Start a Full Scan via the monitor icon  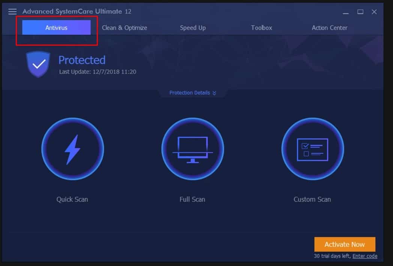click(192, 149)
